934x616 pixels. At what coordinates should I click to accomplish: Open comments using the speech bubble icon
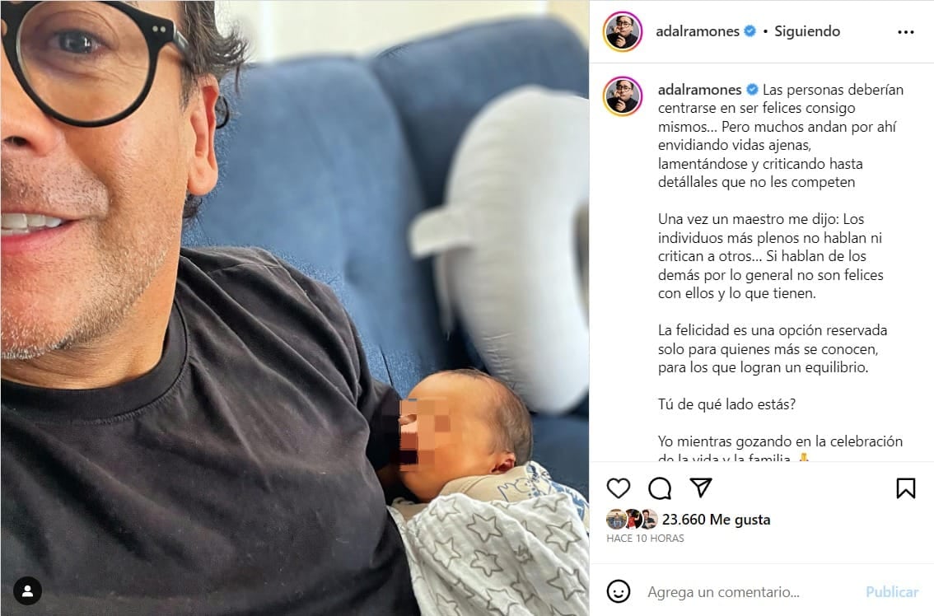coord(660,488)
